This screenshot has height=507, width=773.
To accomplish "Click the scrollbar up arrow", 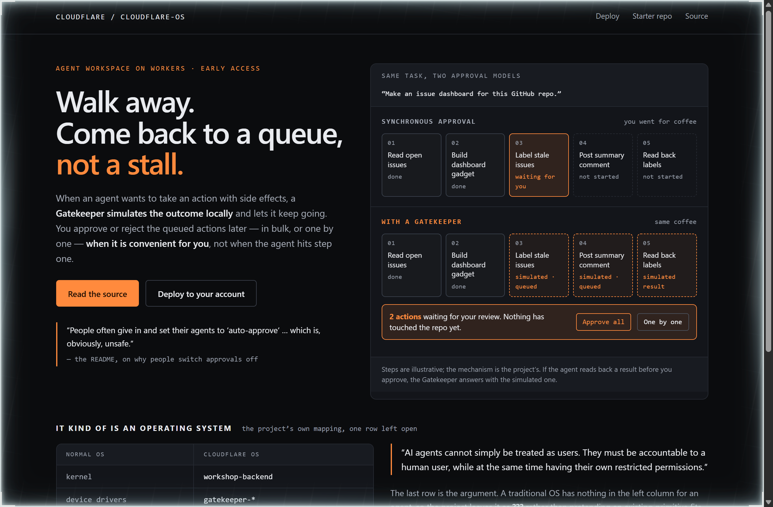I will click(x=768, y=5).
